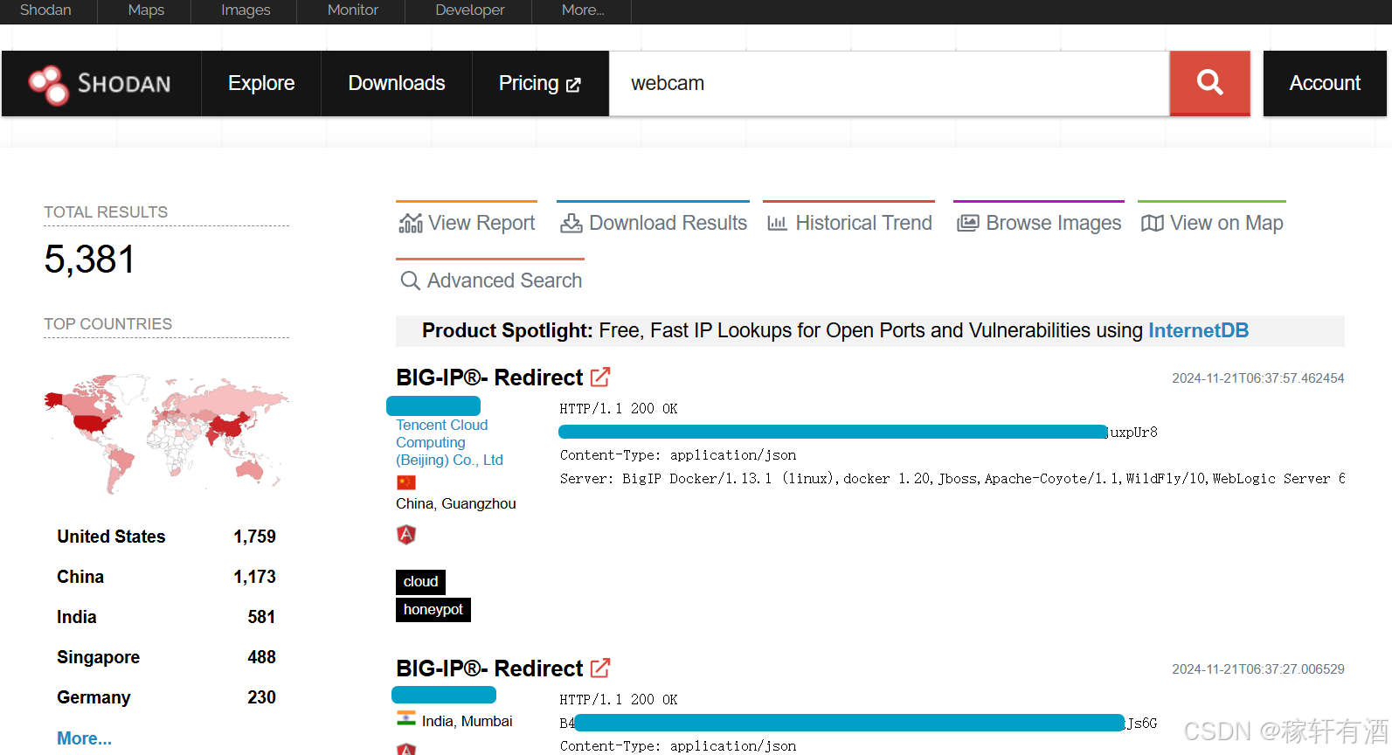
Task: Click the India, Mumbai location text
Action: (467, 721)
